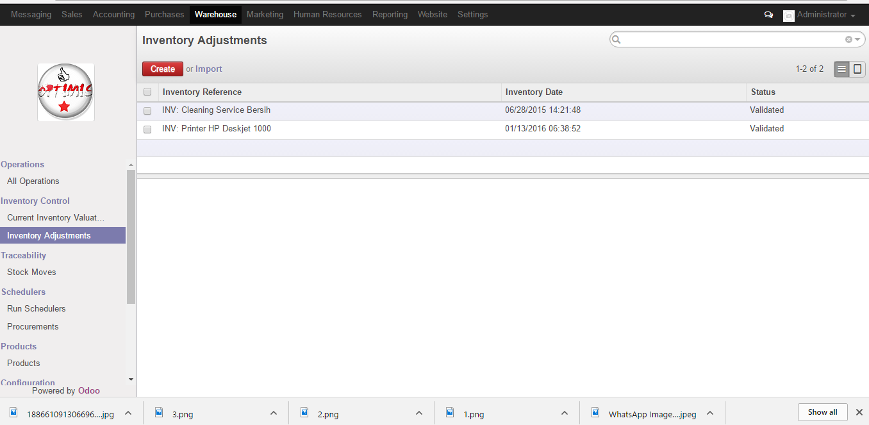Click the file icon of 2.png download
The width and height of the screenshot is (869, 425).
click(x=305, y=413)
